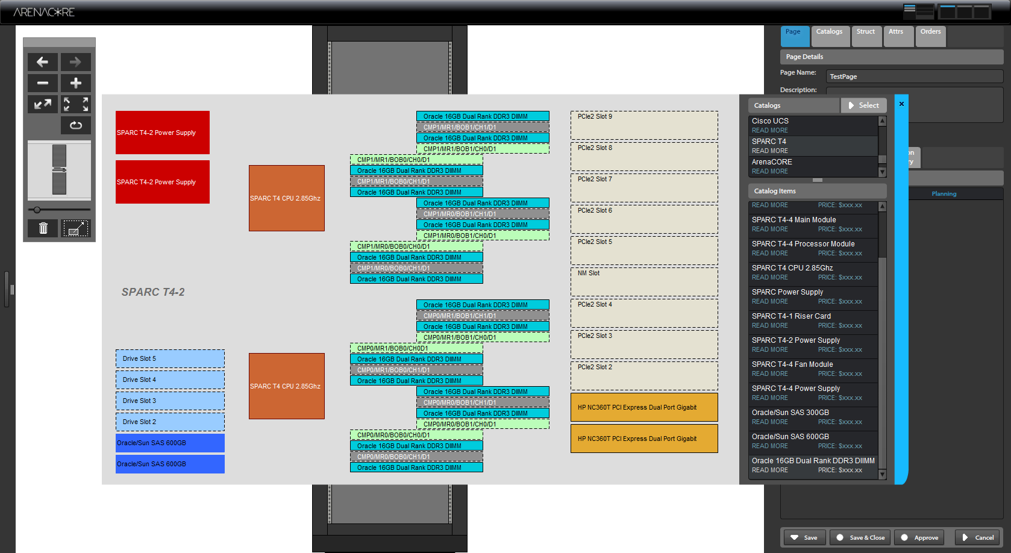
Task: Expand READ MORE under Cisco UCS
Action: (x=769, y=131)
